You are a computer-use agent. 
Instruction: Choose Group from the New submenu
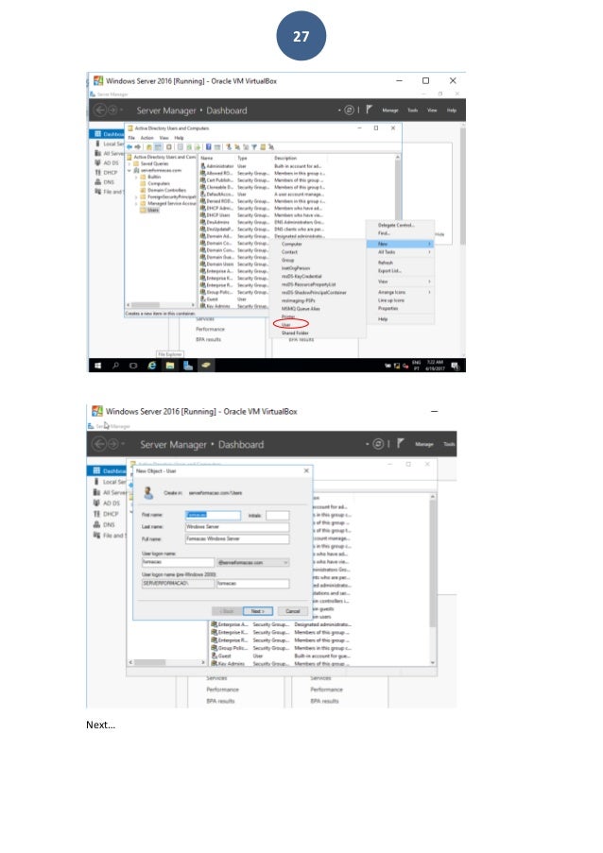(287, 260)
